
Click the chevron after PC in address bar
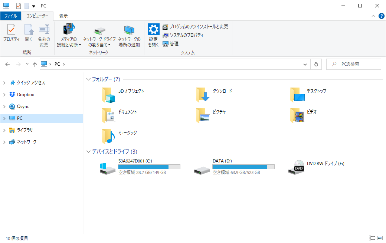64,65
